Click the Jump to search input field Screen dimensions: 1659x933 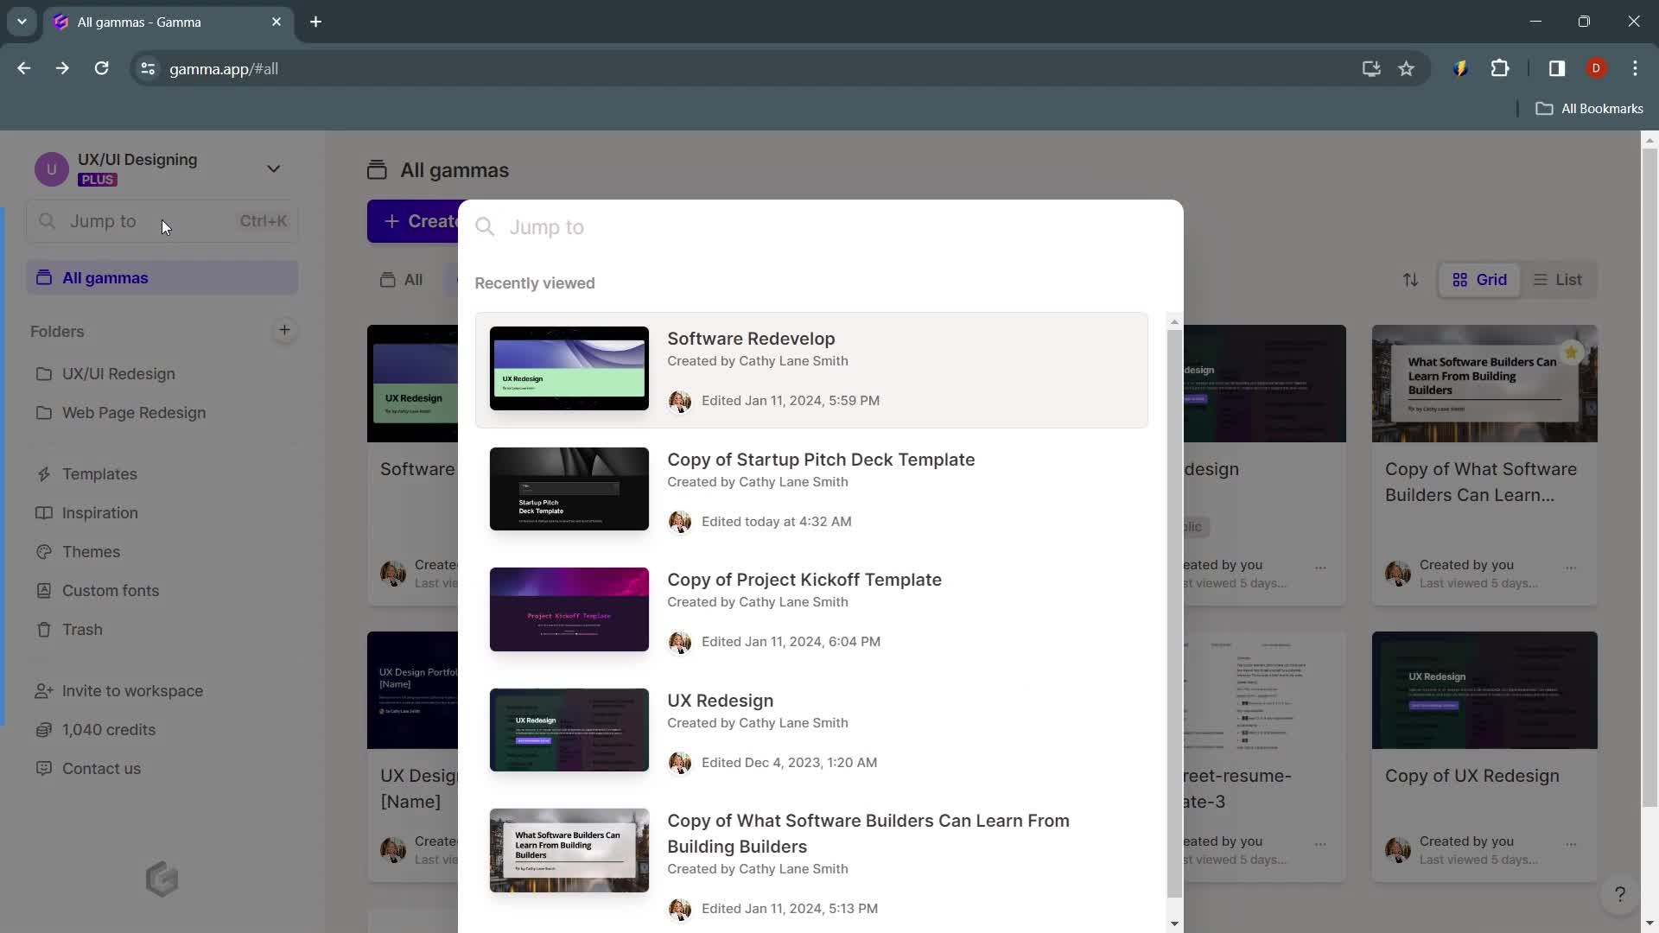tap(829, 226)
